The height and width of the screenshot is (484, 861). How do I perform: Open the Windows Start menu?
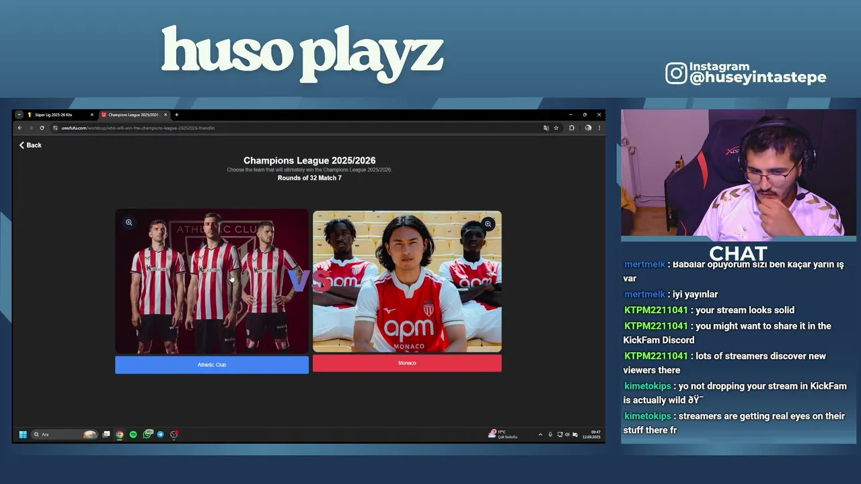tap(23, 434)
